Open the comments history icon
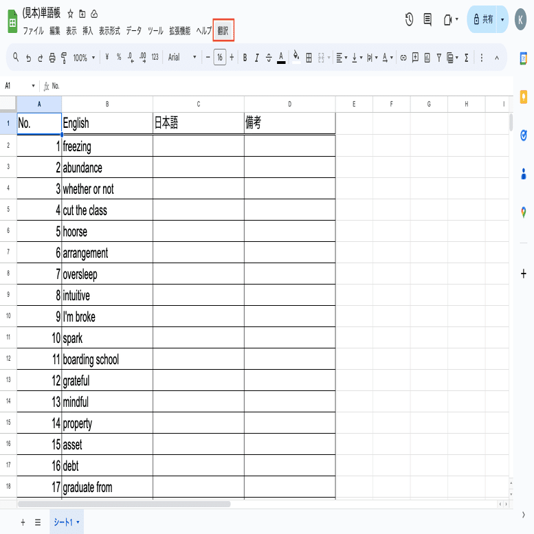This screenshot has height=534, width=534. point(427,19)
